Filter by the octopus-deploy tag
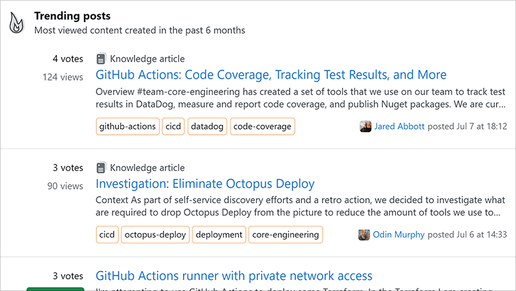Image resolution: width=516 pixels, height=291 pixels. point(155,235)
